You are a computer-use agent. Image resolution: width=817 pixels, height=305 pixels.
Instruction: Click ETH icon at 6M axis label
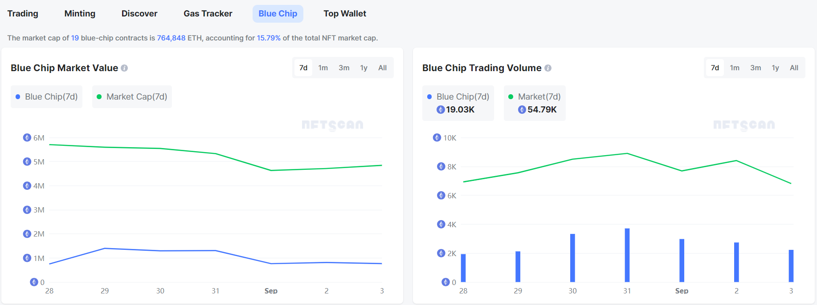coord(27,138)
